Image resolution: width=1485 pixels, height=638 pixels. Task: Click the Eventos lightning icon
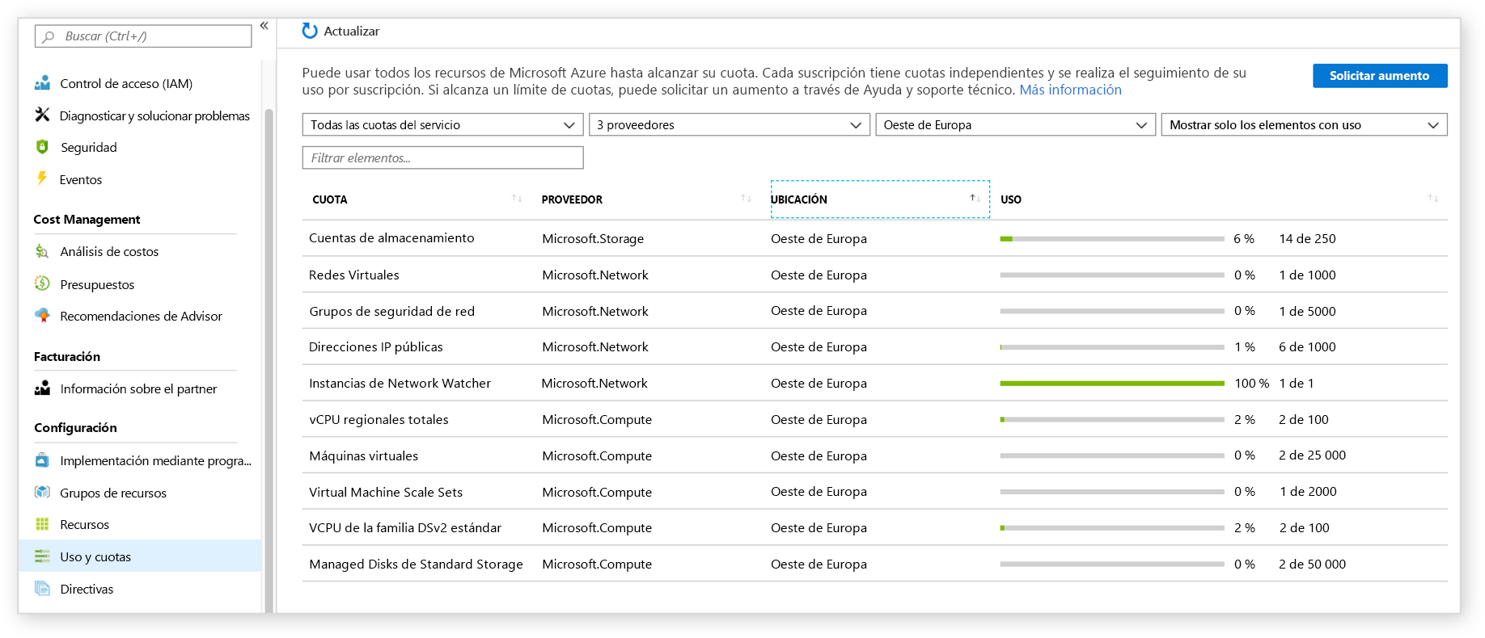(42, 178)
